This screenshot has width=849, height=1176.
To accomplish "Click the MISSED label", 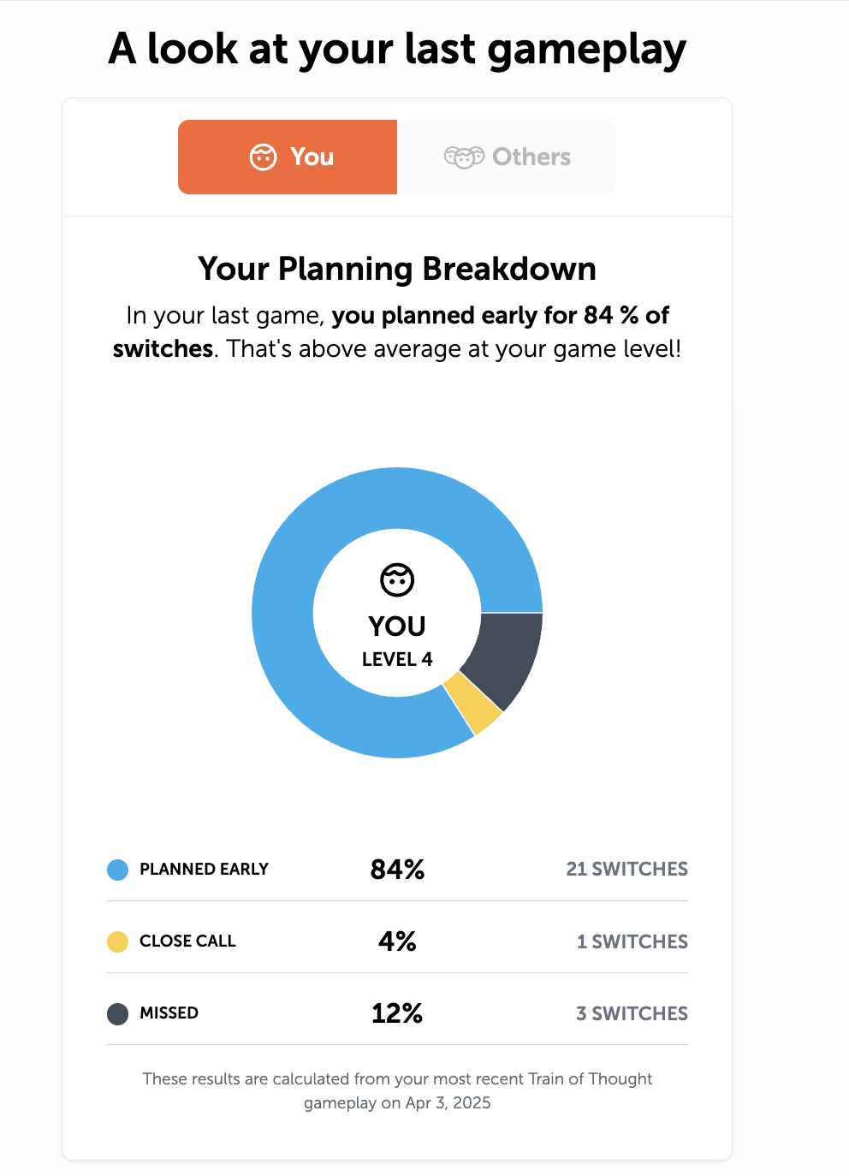I will tap(169, 1013).
